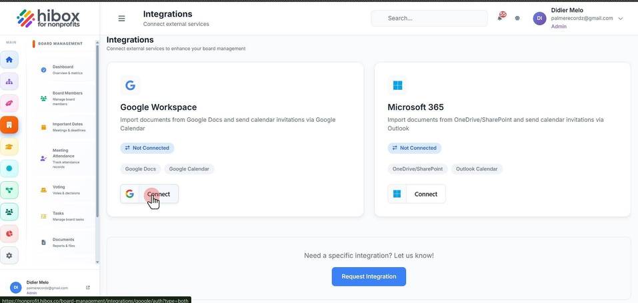
Task: Click the Board Management section header
Action: [x=60, y=43]
